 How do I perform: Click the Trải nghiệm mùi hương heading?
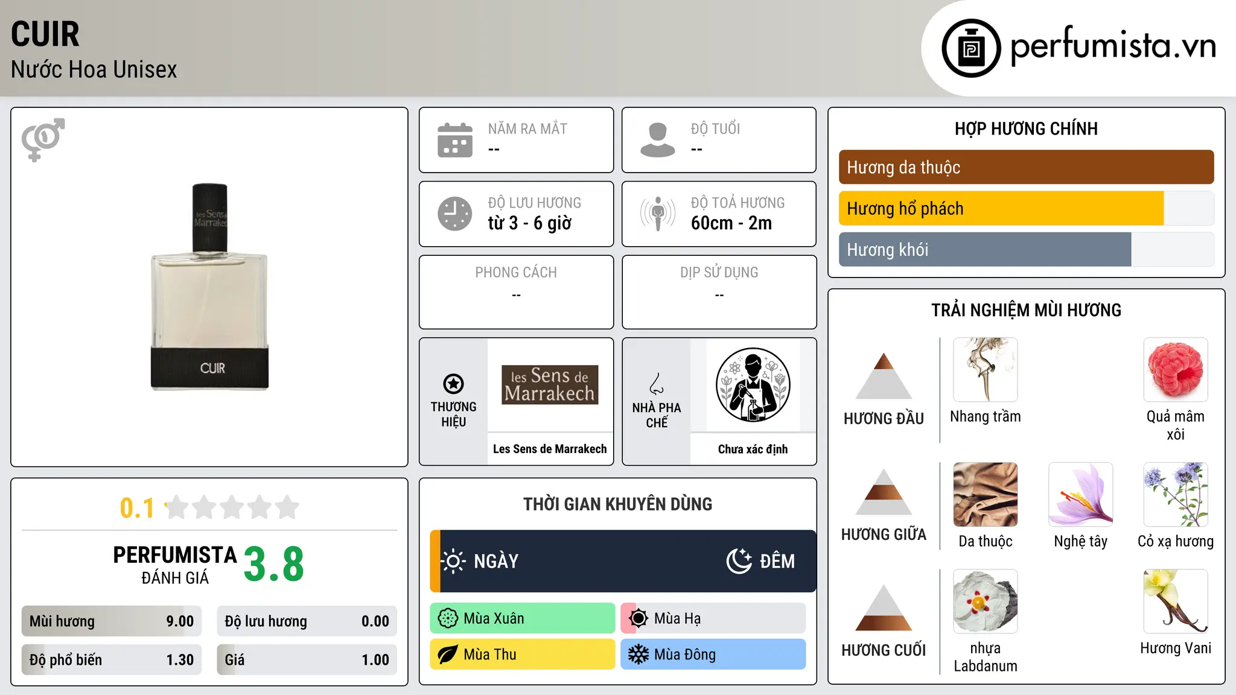click(x=1026, y=310)
